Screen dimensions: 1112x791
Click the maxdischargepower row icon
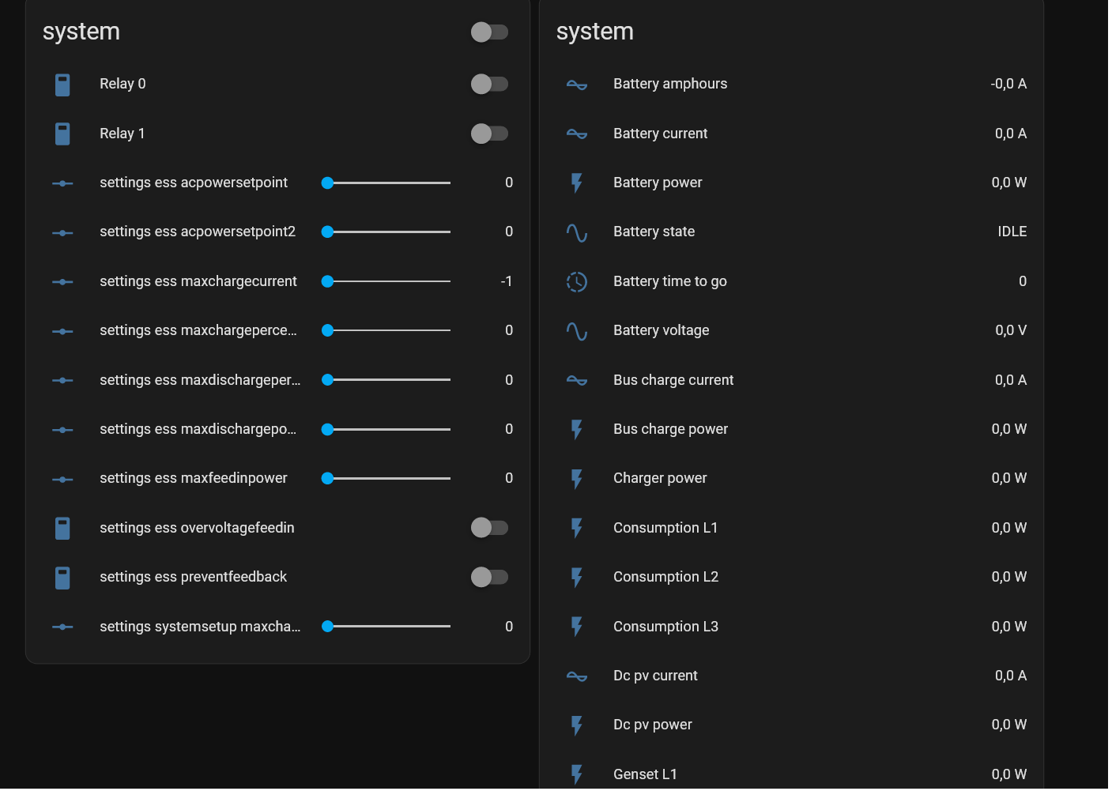coord(62,430)
